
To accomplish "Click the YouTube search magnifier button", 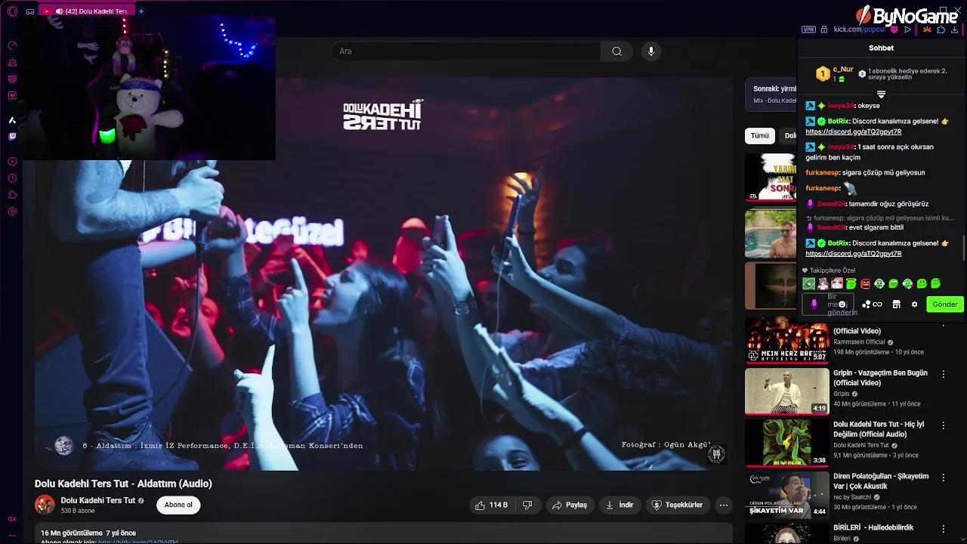I will (x=616, y=51).
